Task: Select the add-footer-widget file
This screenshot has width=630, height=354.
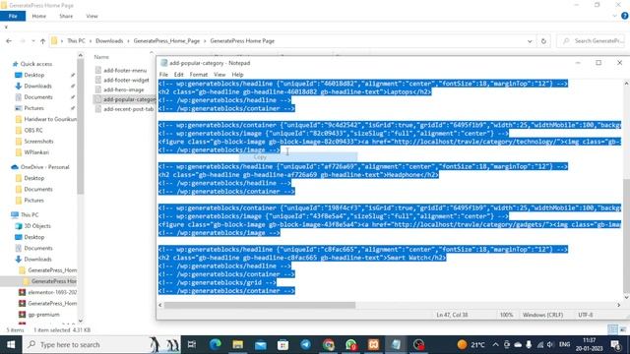Action: (122, 80)
